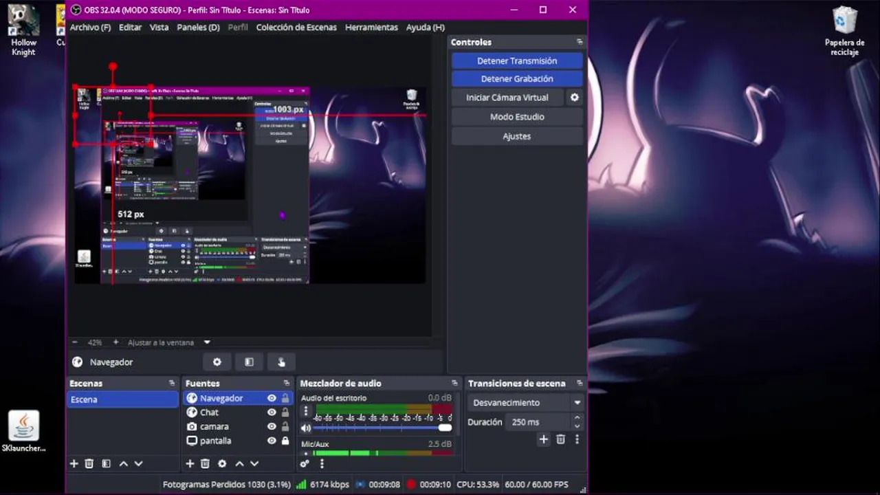The height and width of the screenshot is (495, 880).
Task: Click Detener Transmisión button
Action: click(x=517, y=61)
